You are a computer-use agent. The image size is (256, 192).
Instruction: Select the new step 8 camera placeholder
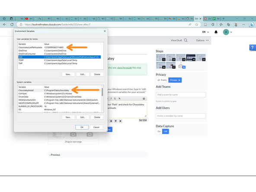click(x=181, y=66)
